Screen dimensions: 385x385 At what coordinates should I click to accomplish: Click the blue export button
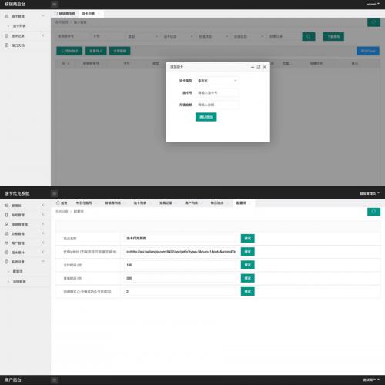[x=368, y=51]
